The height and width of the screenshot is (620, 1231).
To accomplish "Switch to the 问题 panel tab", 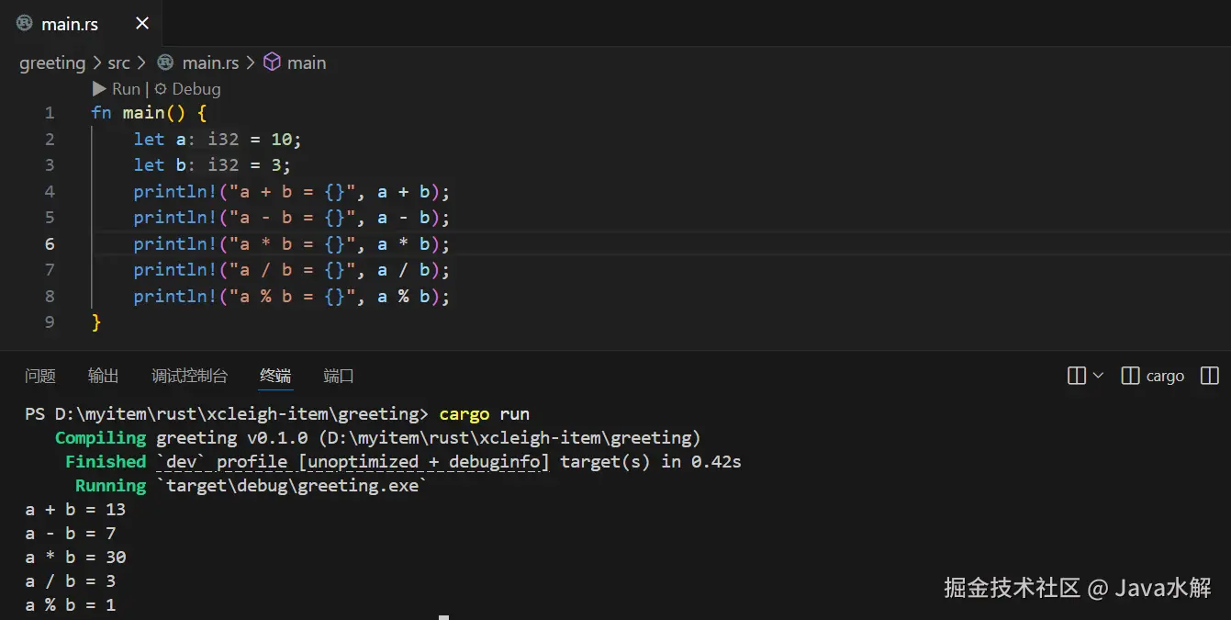I will [40, 376].
